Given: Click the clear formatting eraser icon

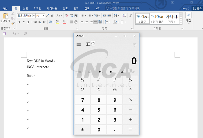Looking at the screenshot, I should pyautogui.click(x=66, y=16).
